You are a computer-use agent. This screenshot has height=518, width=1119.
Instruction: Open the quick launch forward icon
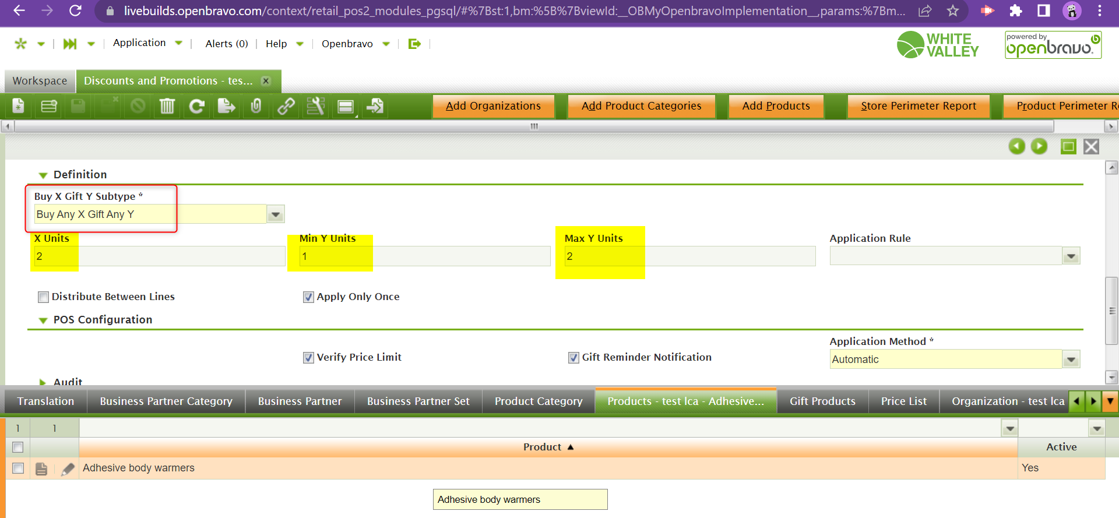click(70, 44)
